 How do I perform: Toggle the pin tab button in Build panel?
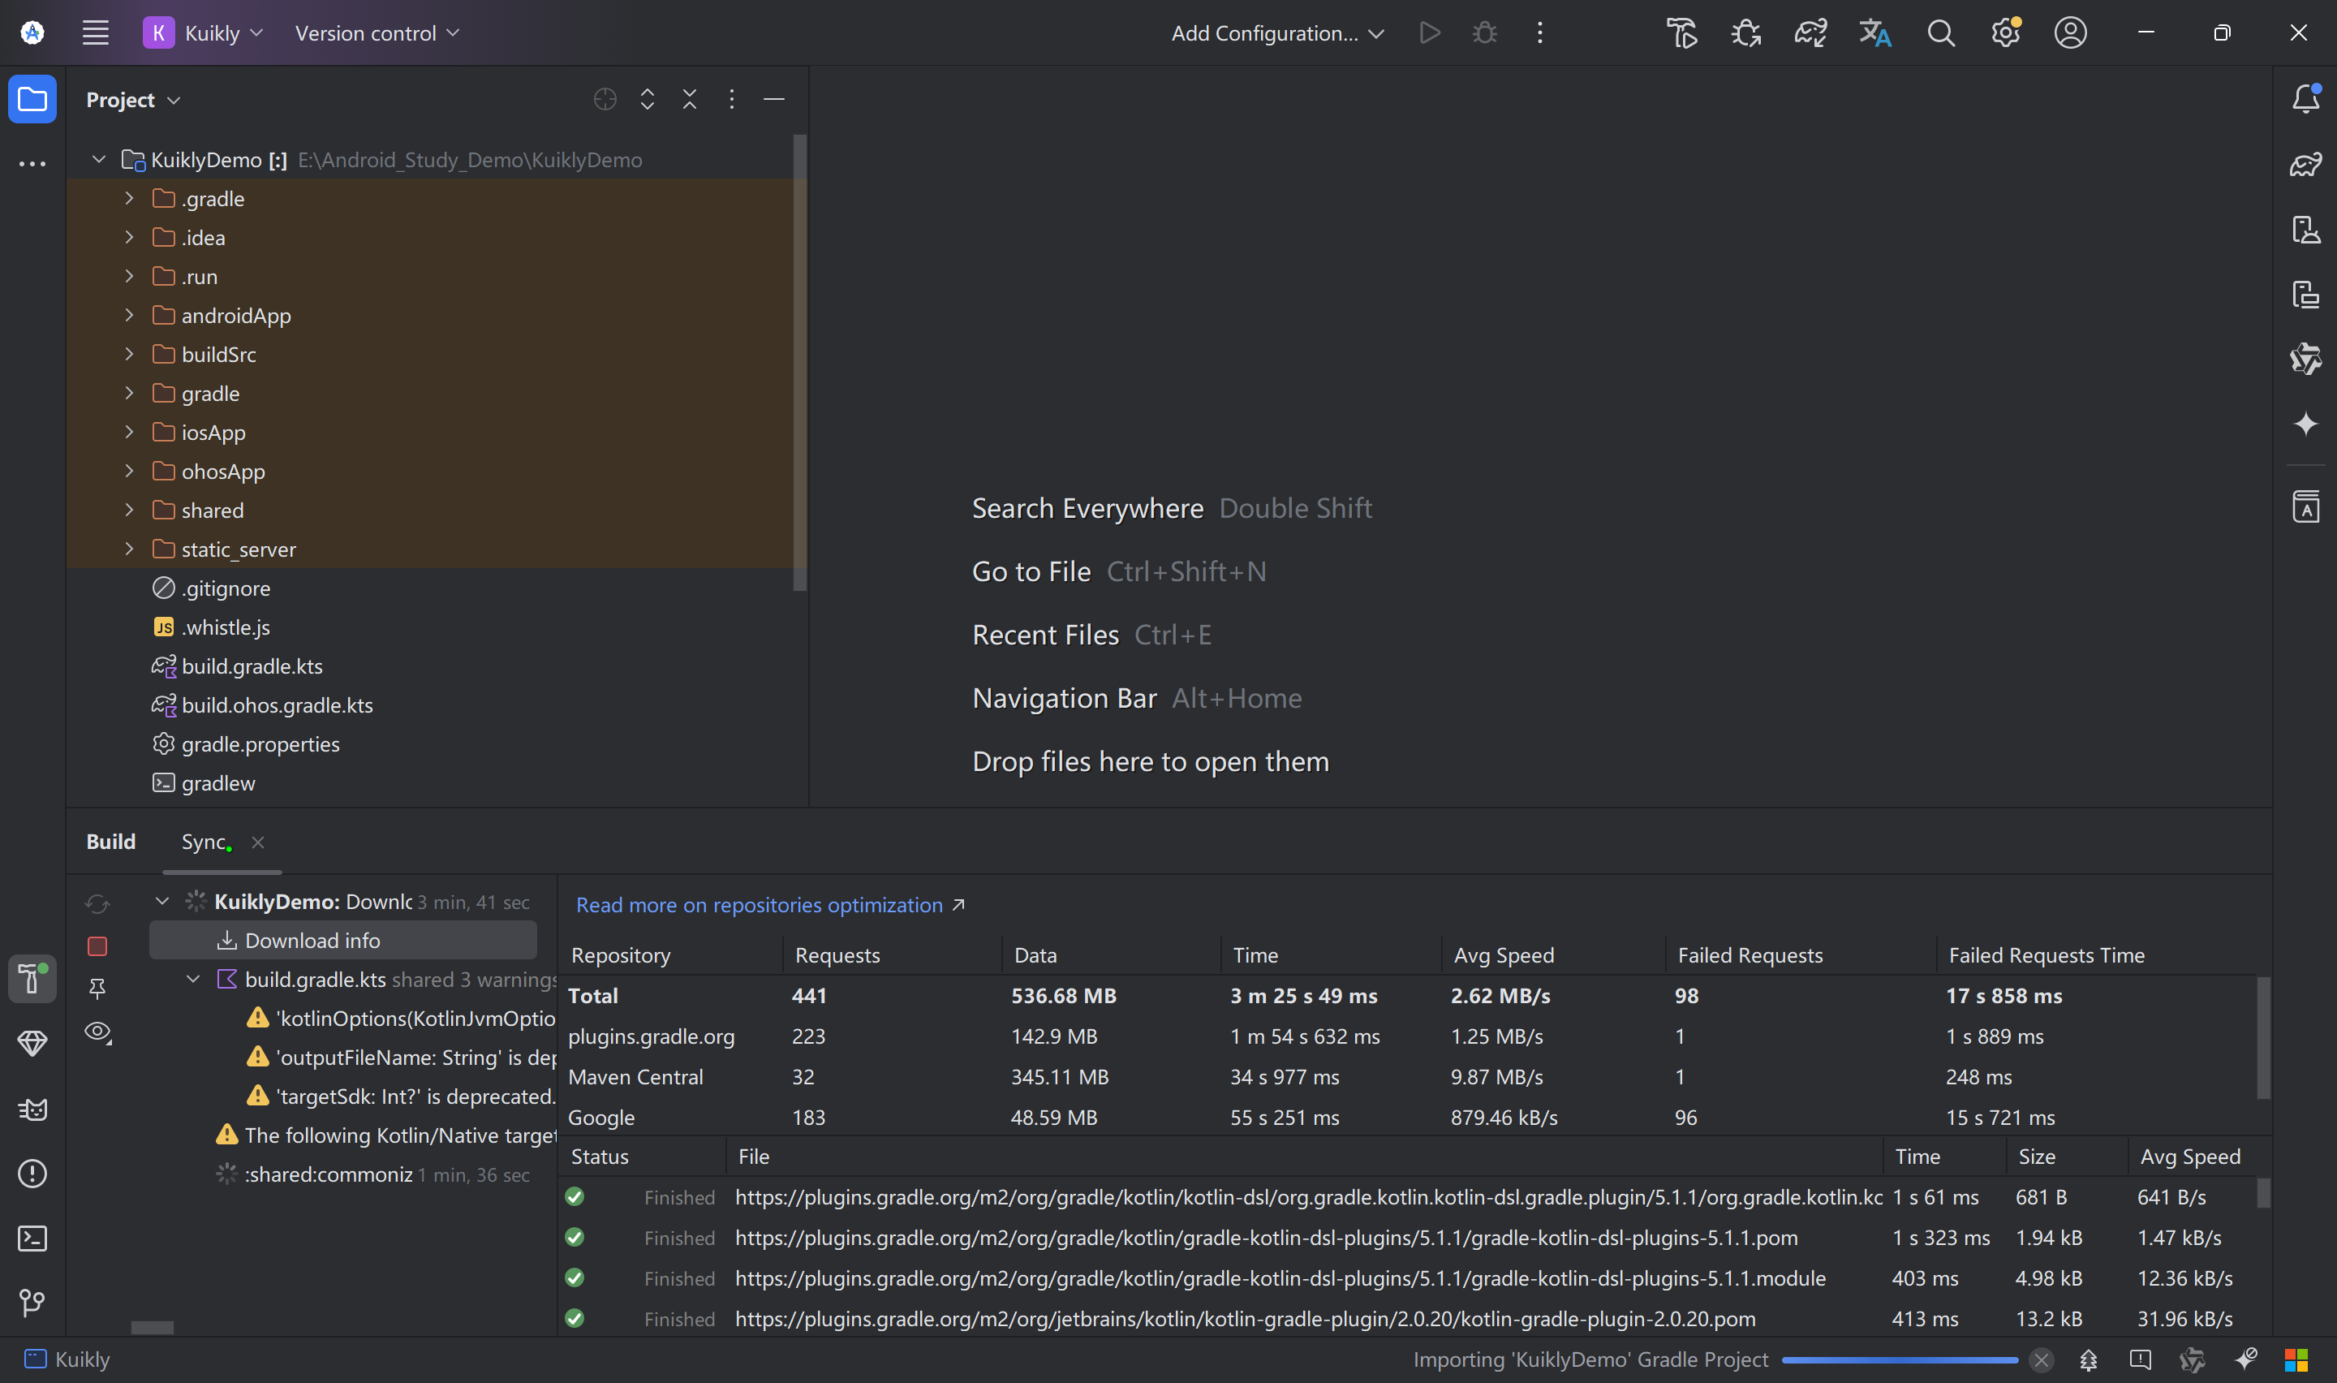coord(97,988)
